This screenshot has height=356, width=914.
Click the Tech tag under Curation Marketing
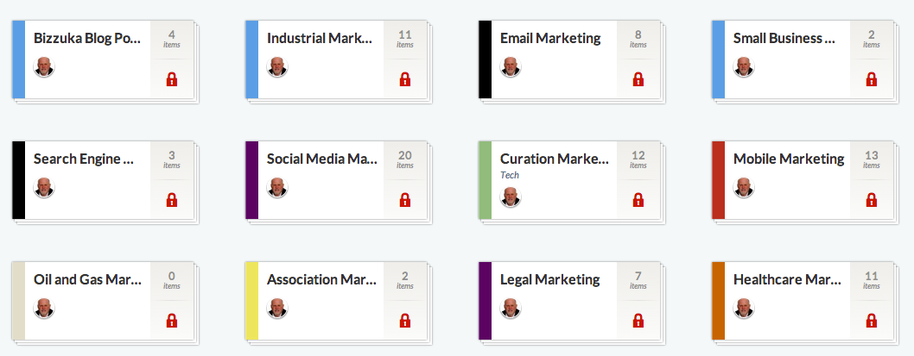pyautogui.click(x=510, y=175)
